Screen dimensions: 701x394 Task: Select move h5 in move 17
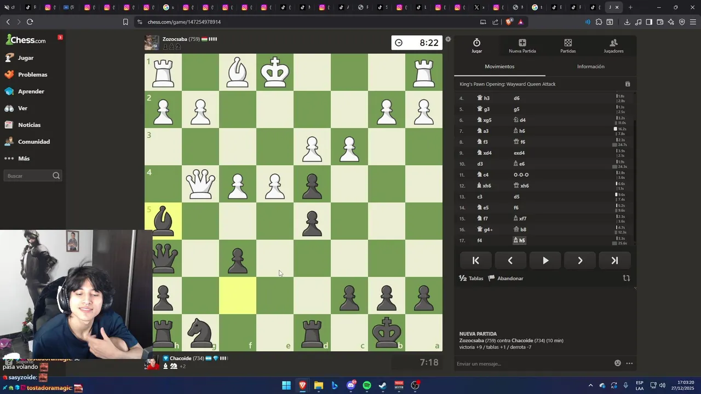(x=519, y=241)
